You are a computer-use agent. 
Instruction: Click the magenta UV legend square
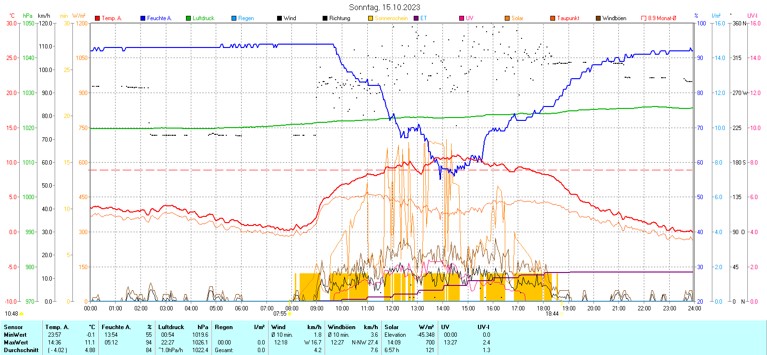462,18
